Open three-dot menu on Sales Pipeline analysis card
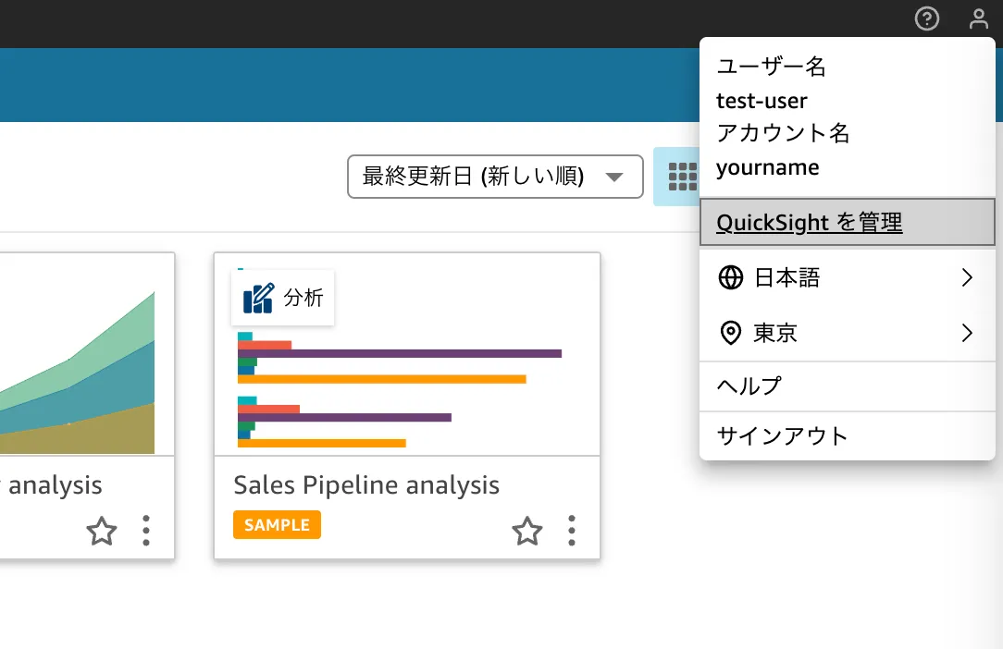 click(x=571, y=531)
